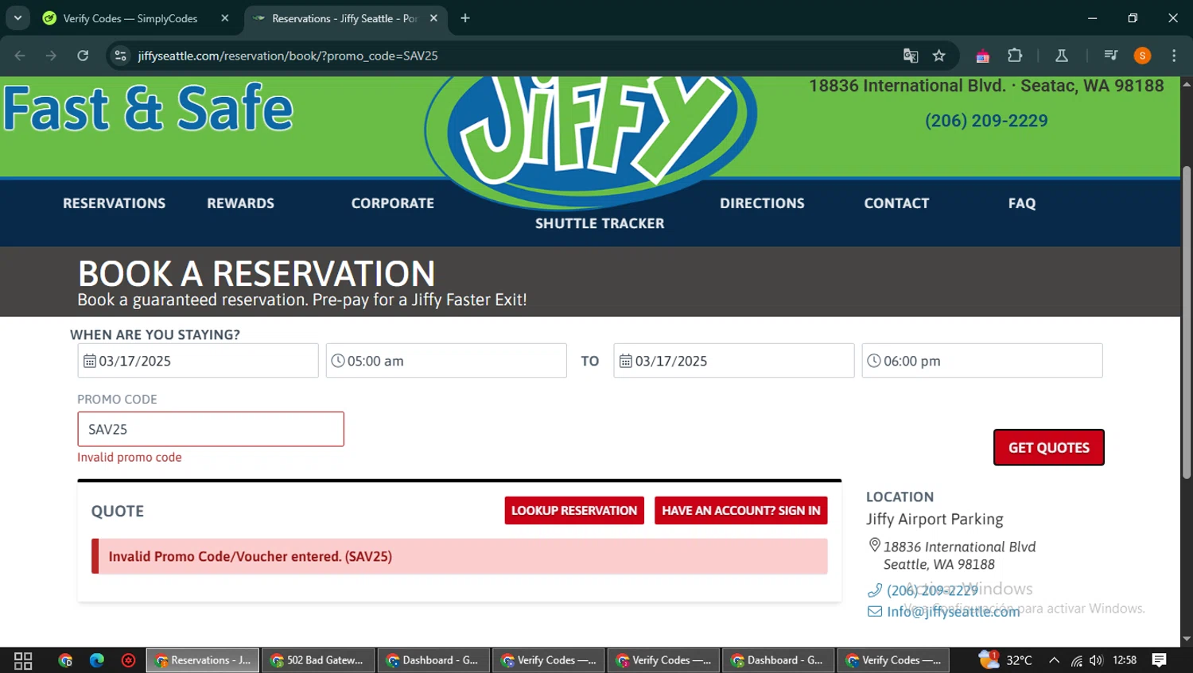Reload the reservations page
The image size is (1193, 673).
[83, 56]
